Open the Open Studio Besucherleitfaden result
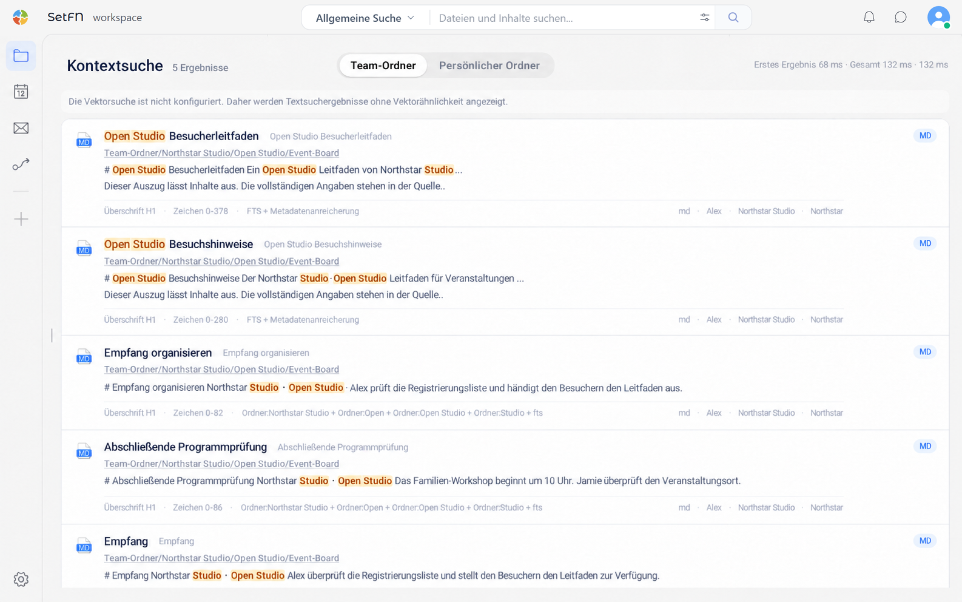The image size is (962, 602). click(181, 136)
